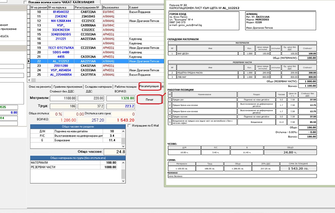Click the 'Обща отстъпка' percent field
335x213 pixels.
(56, 114)
